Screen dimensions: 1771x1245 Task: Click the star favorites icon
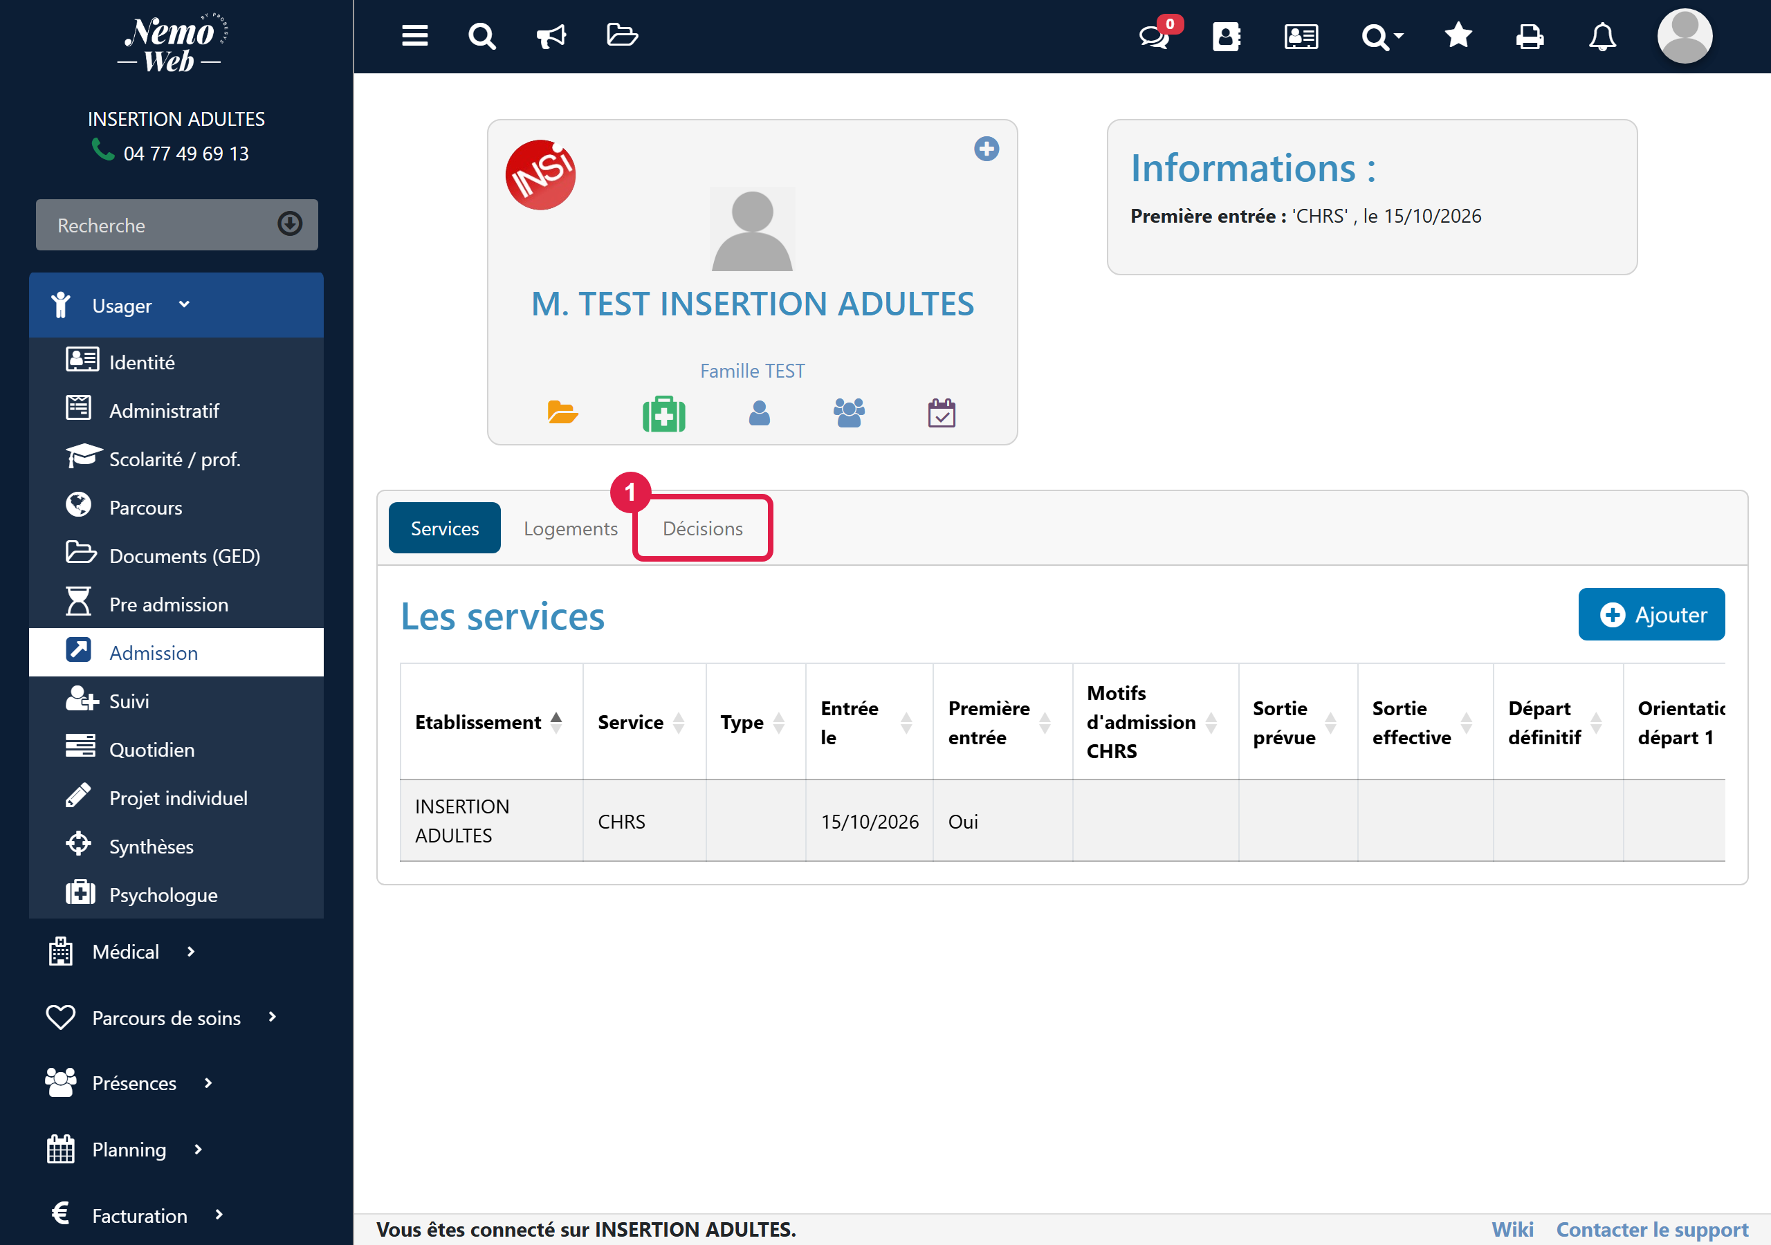(1458, 35)
